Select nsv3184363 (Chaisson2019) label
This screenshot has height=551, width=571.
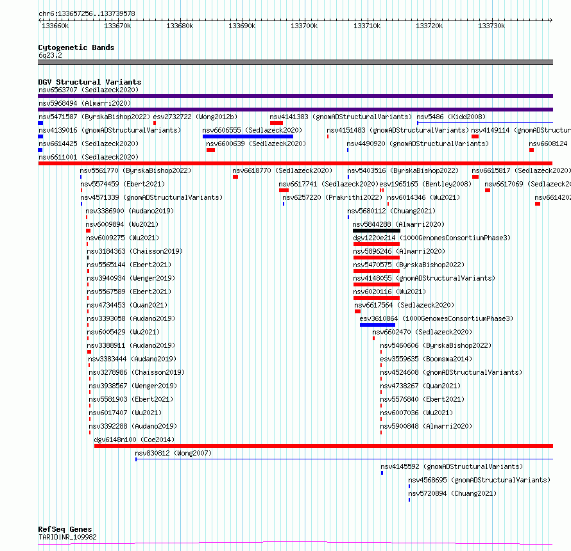point(135,251)
